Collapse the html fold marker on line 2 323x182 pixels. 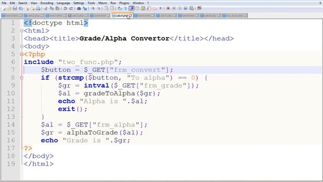coord(22,31)
